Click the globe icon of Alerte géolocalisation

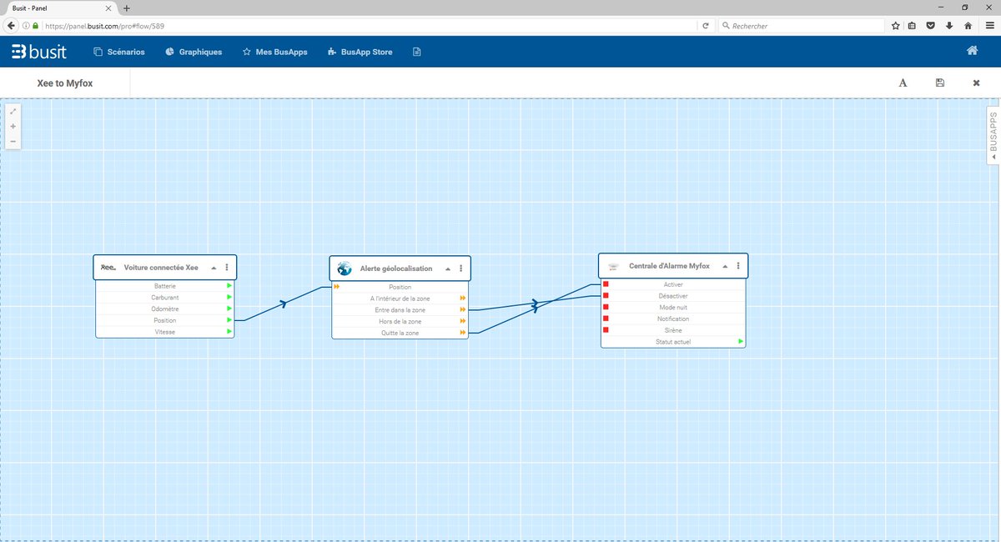pos(345,268)
